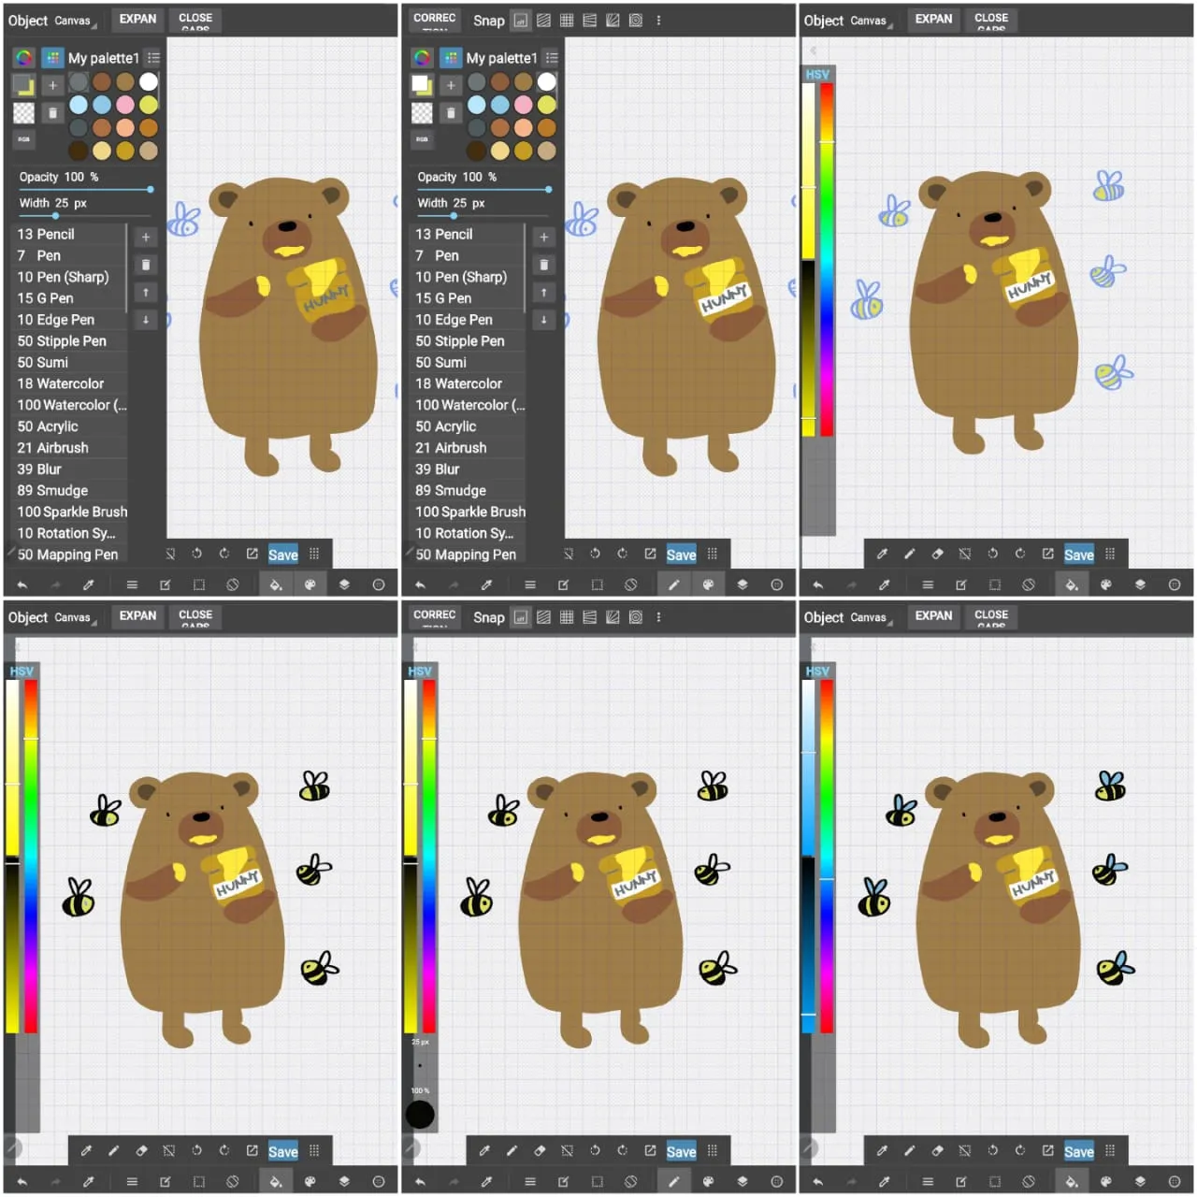Enable crisscross grid snap in bottom-middle screenshot

point(567,616)
